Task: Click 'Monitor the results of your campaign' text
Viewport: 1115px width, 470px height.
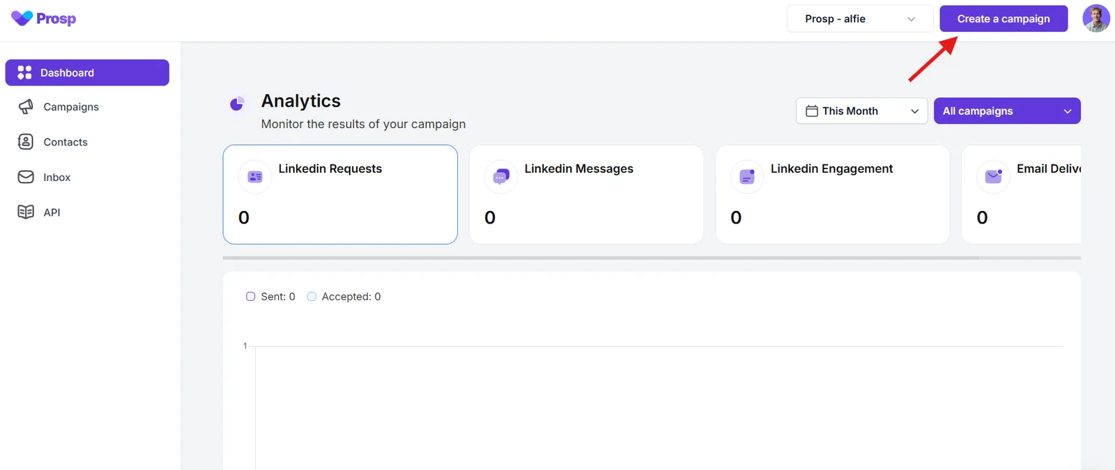Action: click(x=363, y=124)
